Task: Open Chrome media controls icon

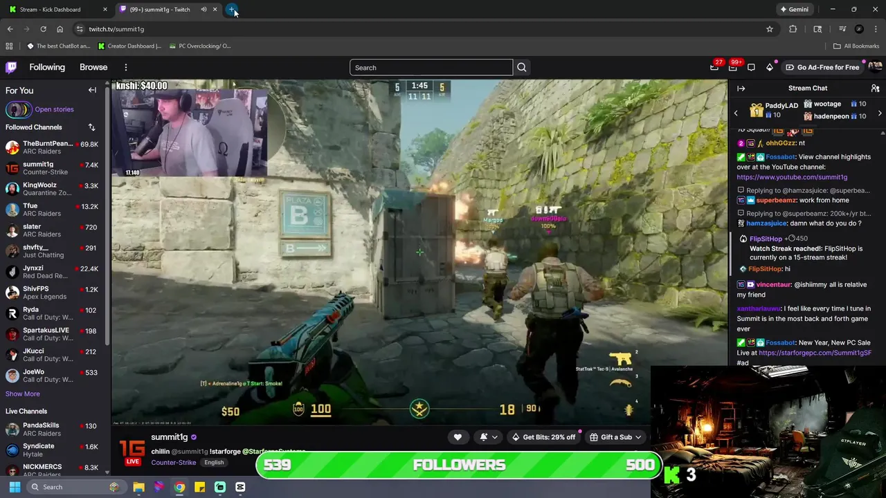Action: pyautogui.click(x=842, y=29)
